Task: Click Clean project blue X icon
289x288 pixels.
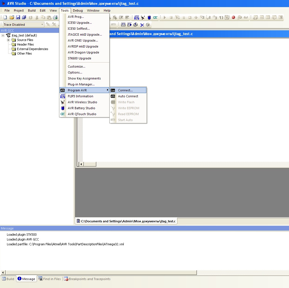Action: coord(142,25)
